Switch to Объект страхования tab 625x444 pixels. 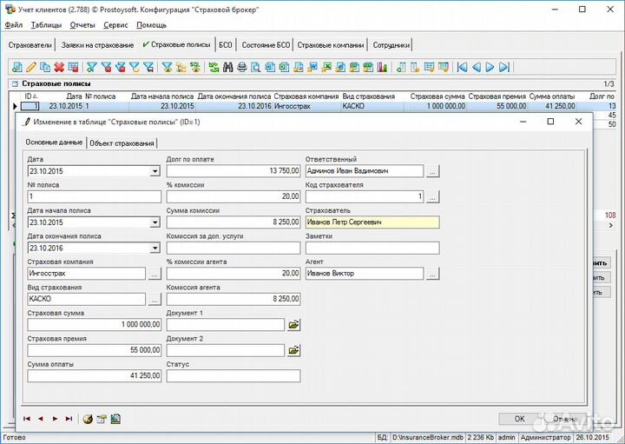coord(122,142)
